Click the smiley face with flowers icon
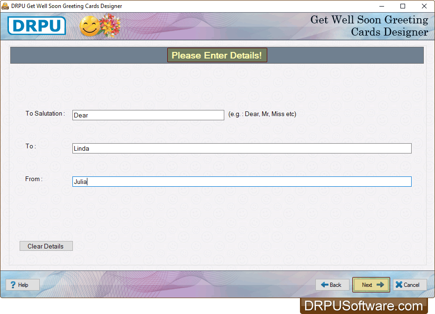This screenshot has width=435, height=314. coord(100,26)
